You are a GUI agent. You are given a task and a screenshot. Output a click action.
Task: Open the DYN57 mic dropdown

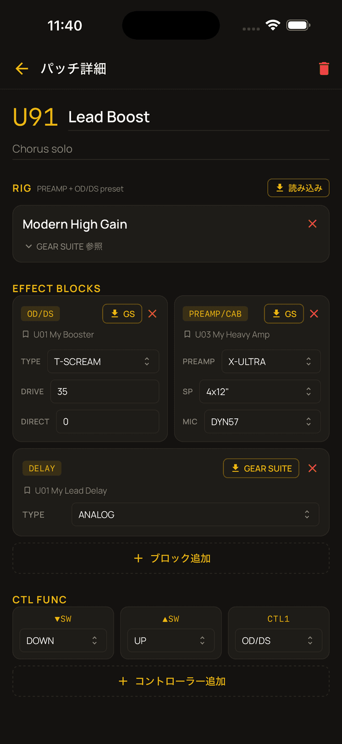262,421
